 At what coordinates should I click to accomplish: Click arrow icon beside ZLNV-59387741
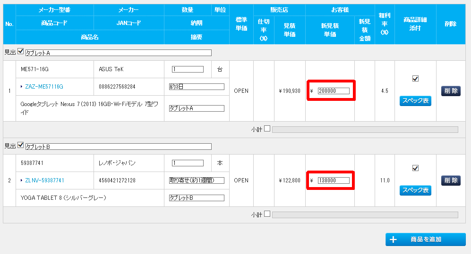(x=21, y=180)
